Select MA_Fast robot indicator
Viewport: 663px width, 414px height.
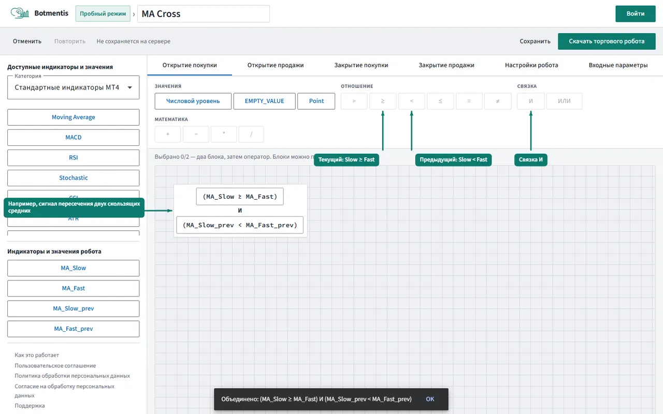pyautogui.click(x=74, y=288)
